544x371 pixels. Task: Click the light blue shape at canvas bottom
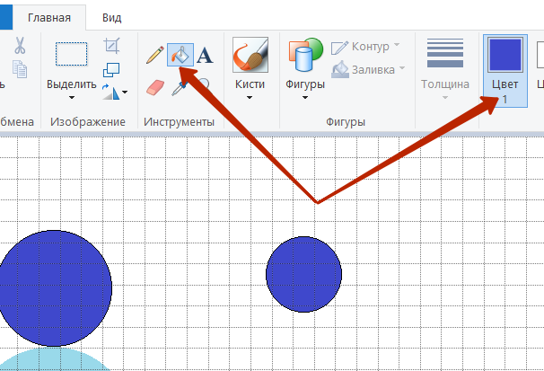coord(55,360)
